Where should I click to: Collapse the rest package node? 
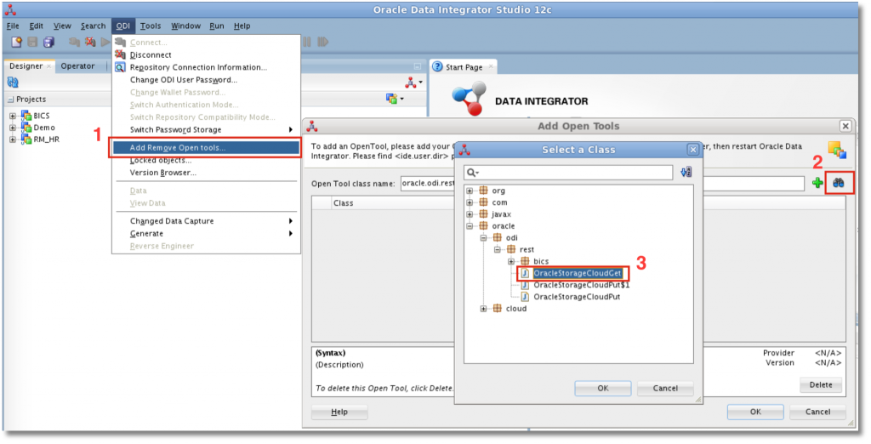point(497,249)
